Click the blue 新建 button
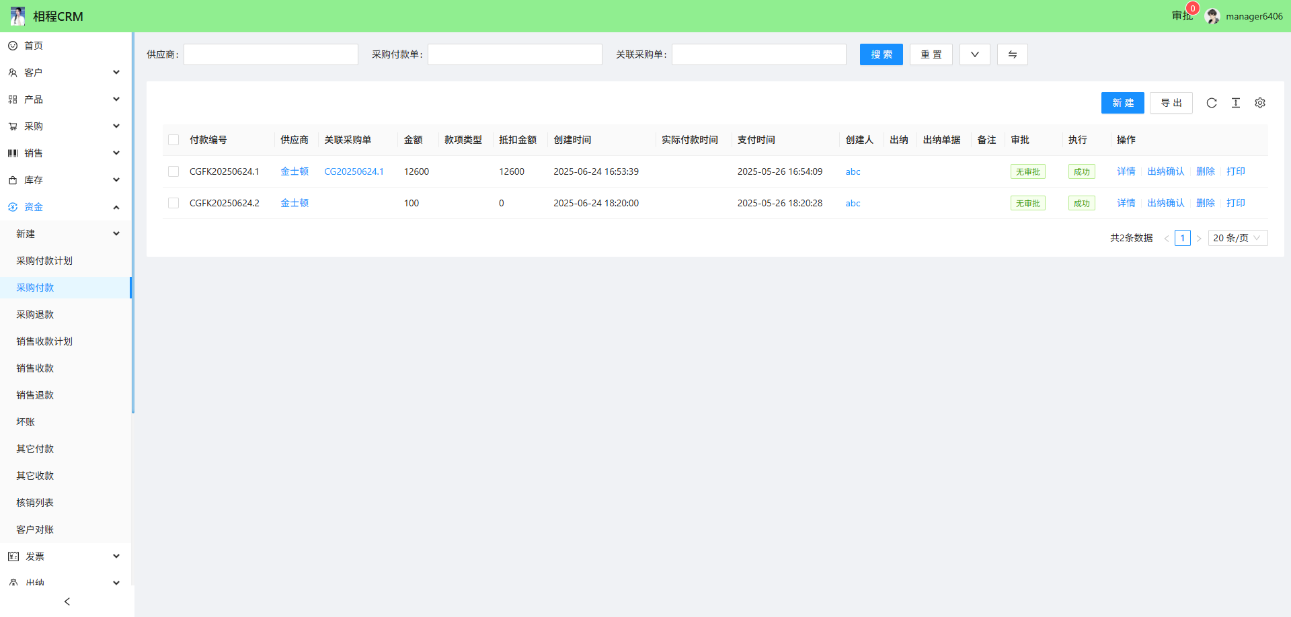The image size is (1291, 617). (x=1122, y=103)
